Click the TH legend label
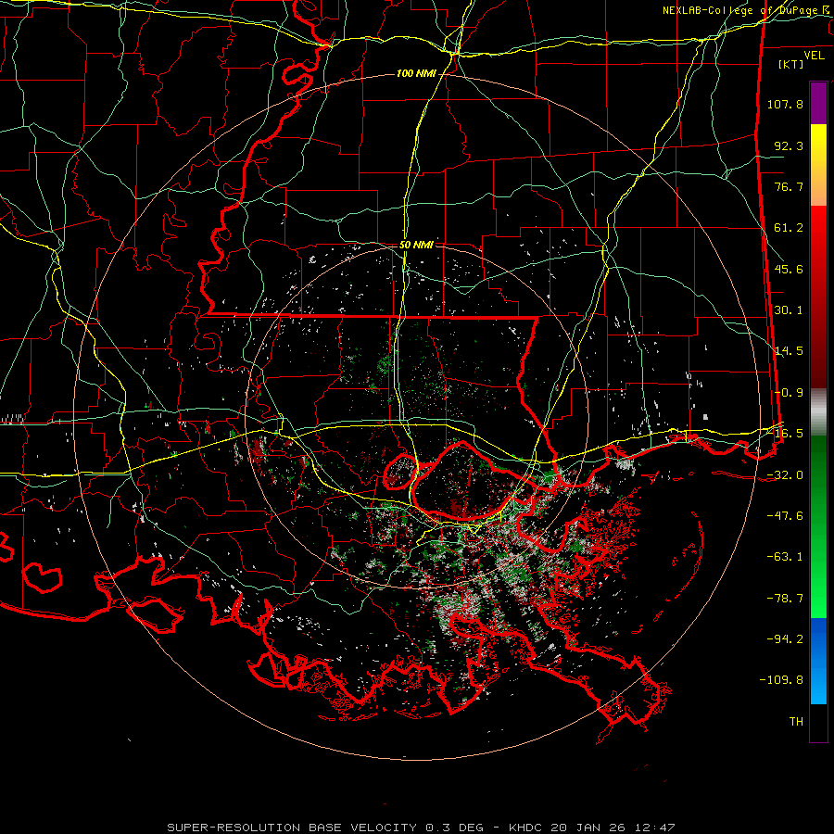The image size is (834, 834). (x=796, y=722)
